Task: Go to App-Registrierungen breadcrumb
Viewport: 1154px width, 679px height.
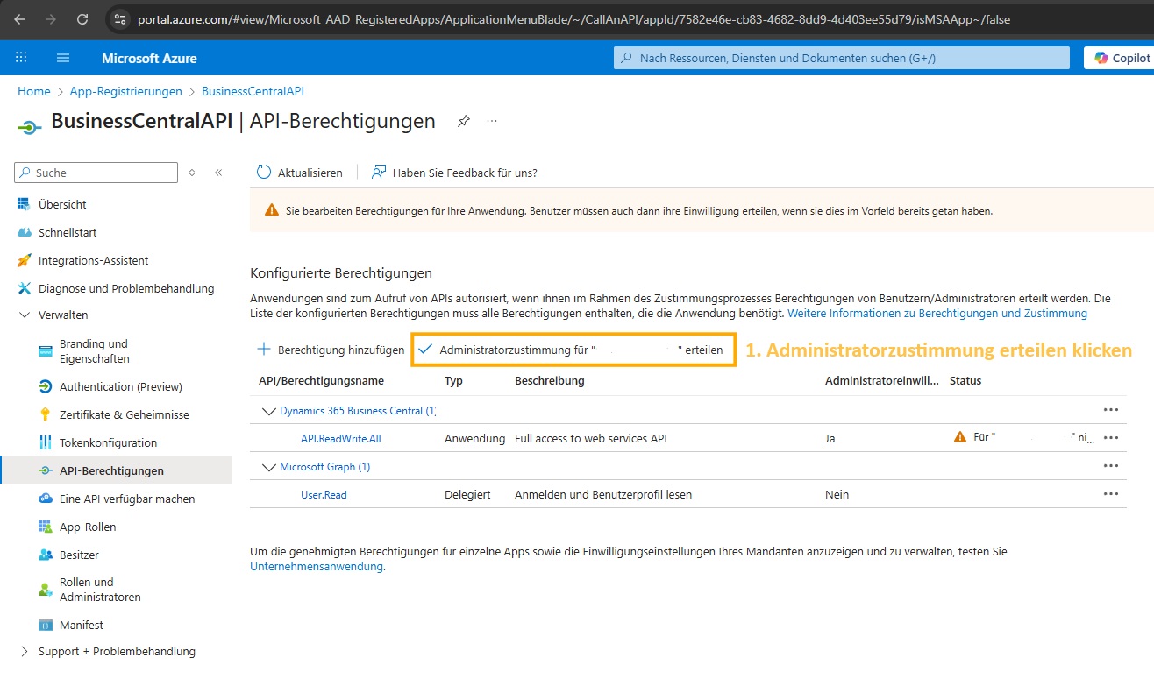Action: [x=126, y=91]
